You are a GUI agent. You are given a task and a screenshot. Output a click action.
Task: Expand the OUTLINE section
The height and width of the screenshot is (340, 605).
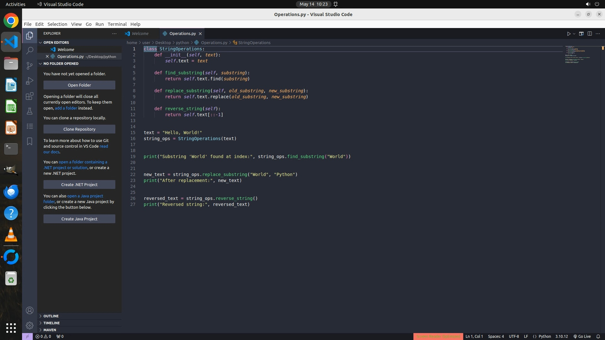(51, 316)
